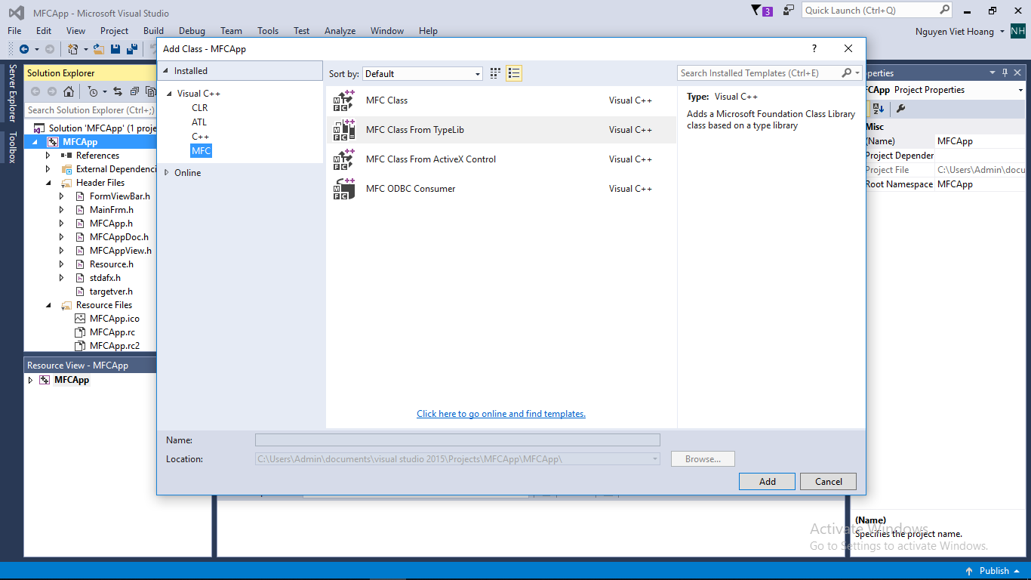The width and height of the screenshot is (1031, 580).
Task: Click the go online and find templates link
Action: [x=501, y=414]
